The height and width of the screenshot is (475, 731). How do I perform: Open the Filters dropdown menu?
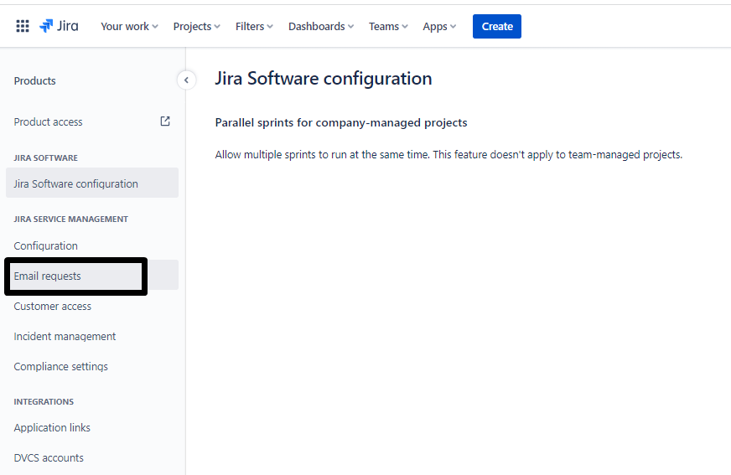[x=254, y=27]
